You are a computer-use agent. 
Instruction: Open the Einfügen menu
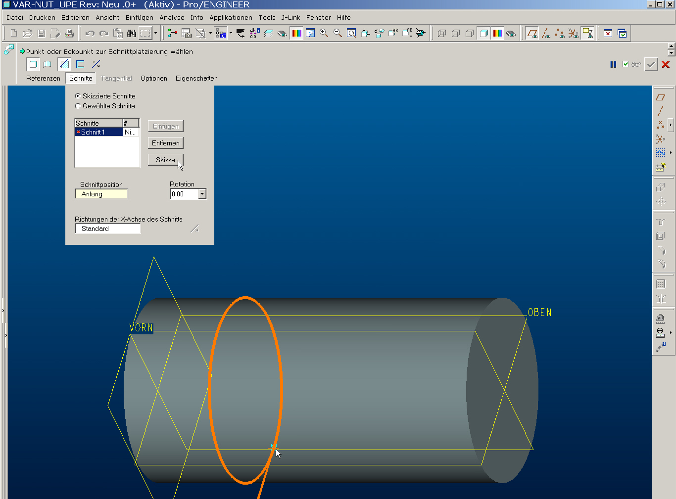140,17
